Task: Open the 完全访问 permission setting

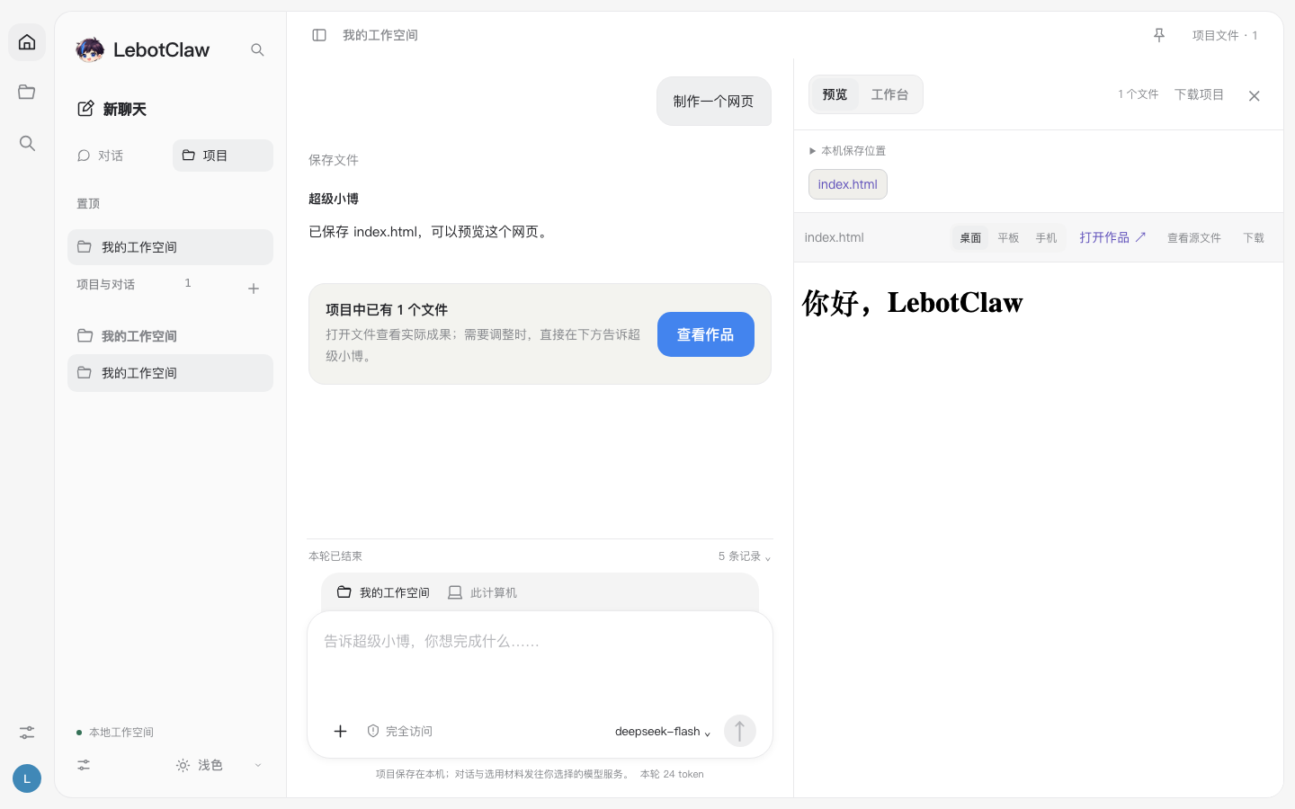Action: 400,732
